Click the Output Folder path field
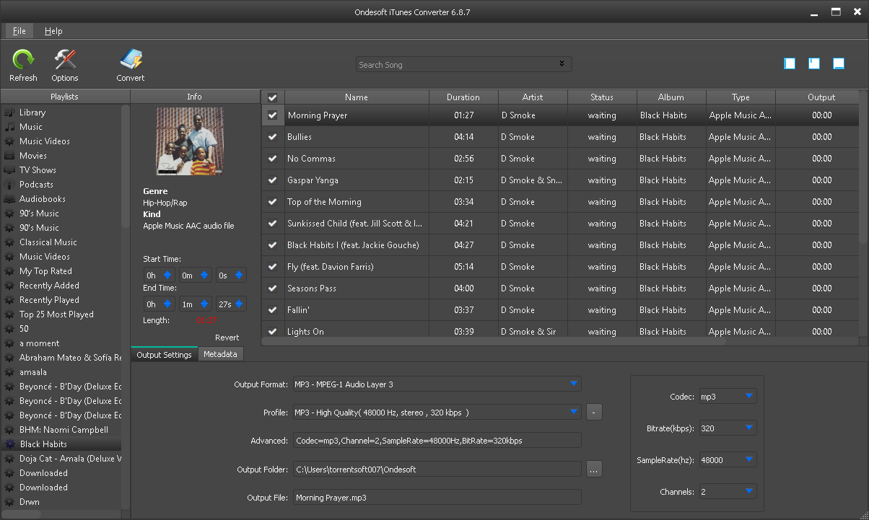This screenshot has height=520, width=869. pyautogui.click(x=437, y=469)
